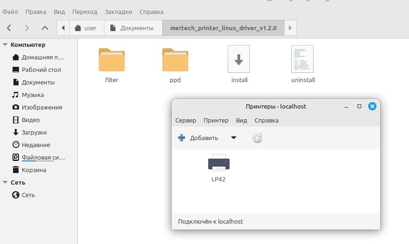
Task: Open Trash (Корзина) in sidebar
Action: [34, 170]
